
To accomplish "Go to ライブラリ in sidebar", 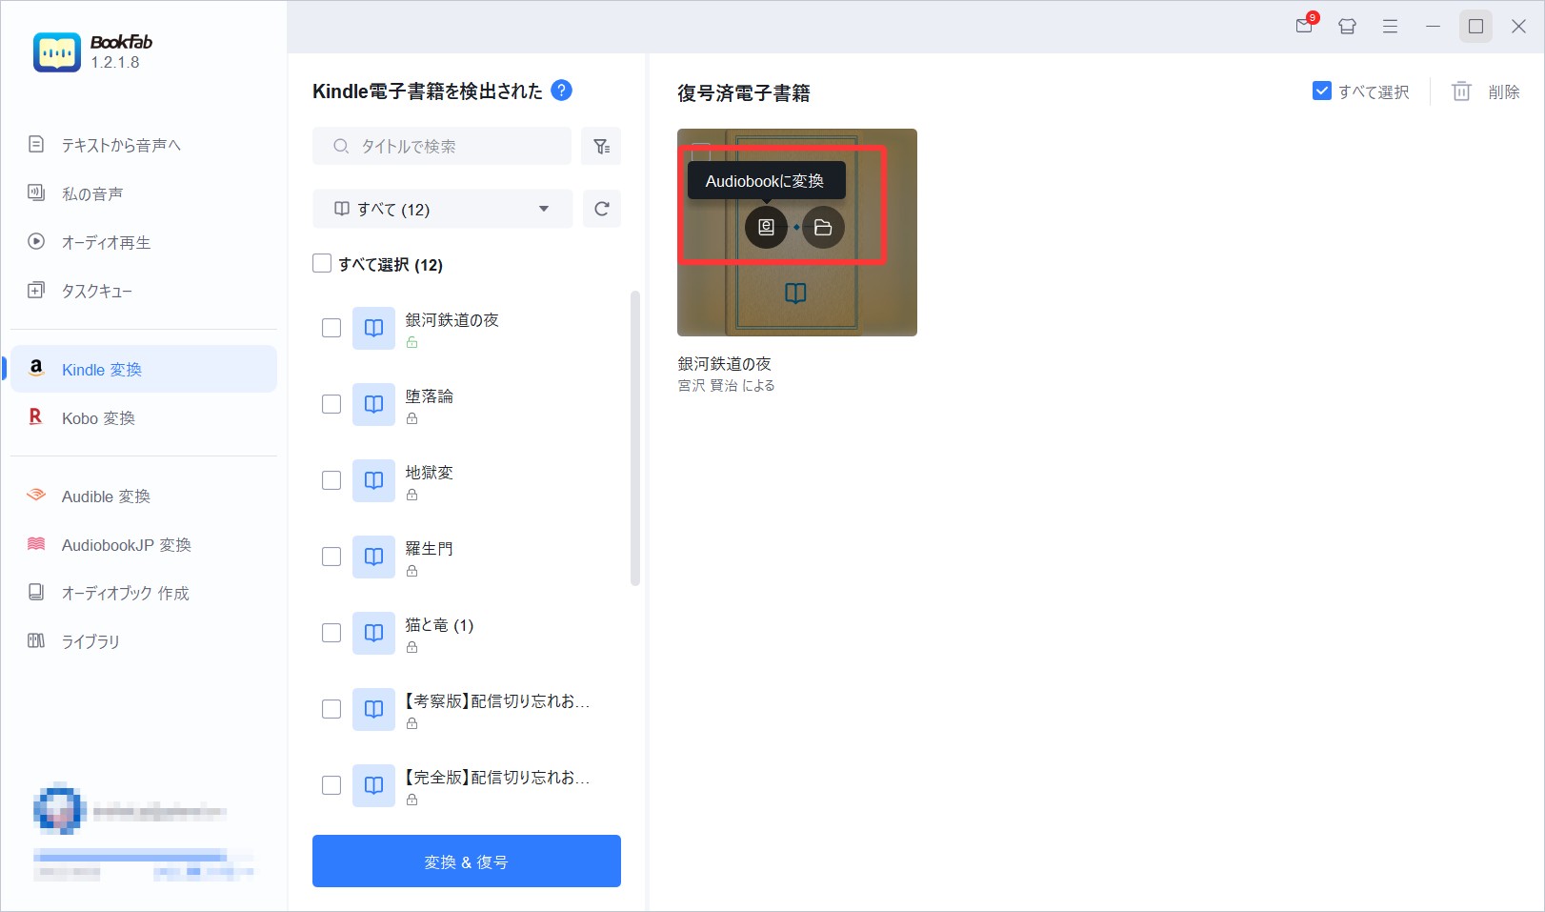I will click(x=90, y=641).
